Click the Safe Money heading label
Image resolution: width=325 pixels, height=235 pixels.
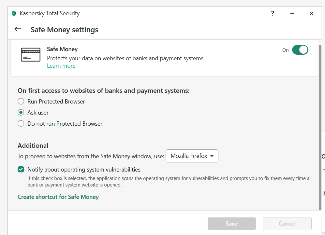(x=62, y=49)
